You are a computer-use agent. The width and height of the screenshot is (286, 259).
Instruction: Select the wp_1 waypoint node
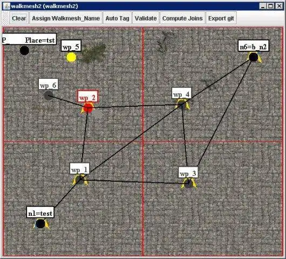(80, 180)
